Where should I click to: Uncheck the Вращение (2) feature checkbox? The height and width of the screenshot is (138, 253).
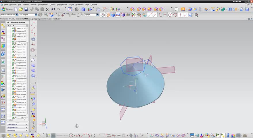coord(13,31)
